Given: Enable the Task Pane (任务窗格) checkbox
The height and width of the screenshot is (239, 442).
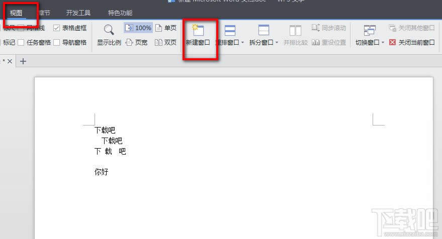Looking at the screenshot, I should 21,43.
